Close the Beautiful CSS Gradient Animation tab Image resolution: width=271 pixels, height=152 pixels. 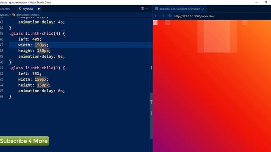tap(203, 9)
